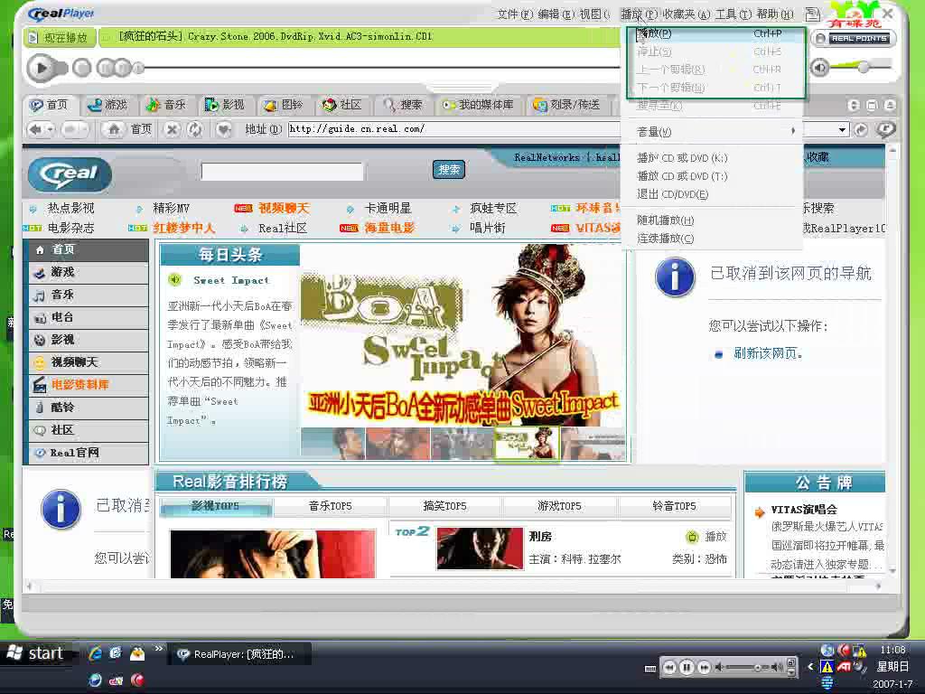Select the 搞笑TOP5 tab

coord(444,506)
